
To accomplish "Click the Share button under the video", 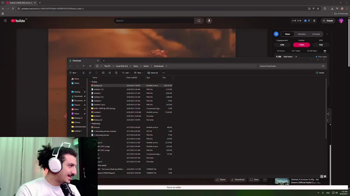I will (220, 179).
